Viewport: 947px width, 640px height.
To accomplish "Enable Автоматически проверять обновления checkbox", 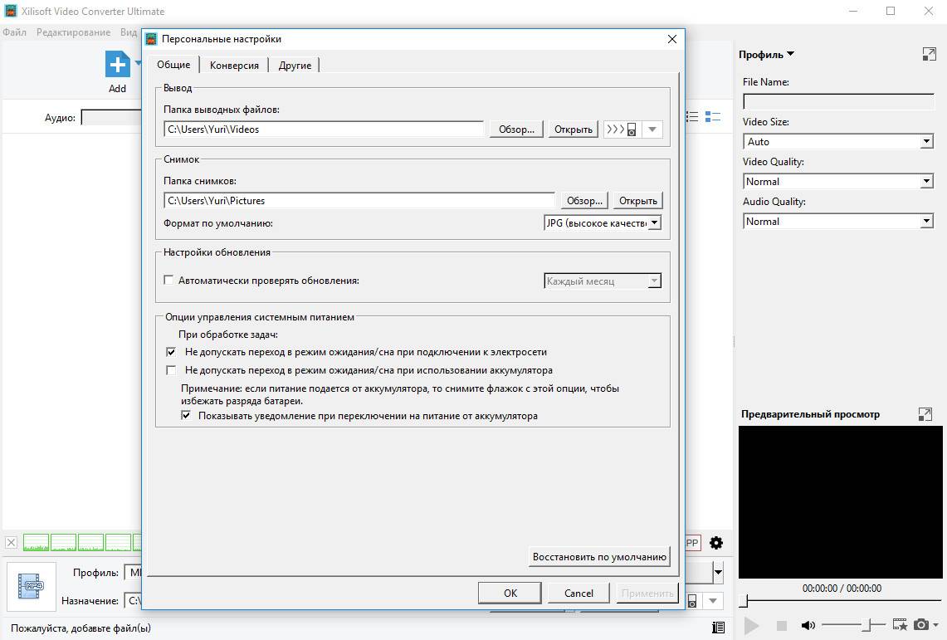I will click(x=169, y=280).
